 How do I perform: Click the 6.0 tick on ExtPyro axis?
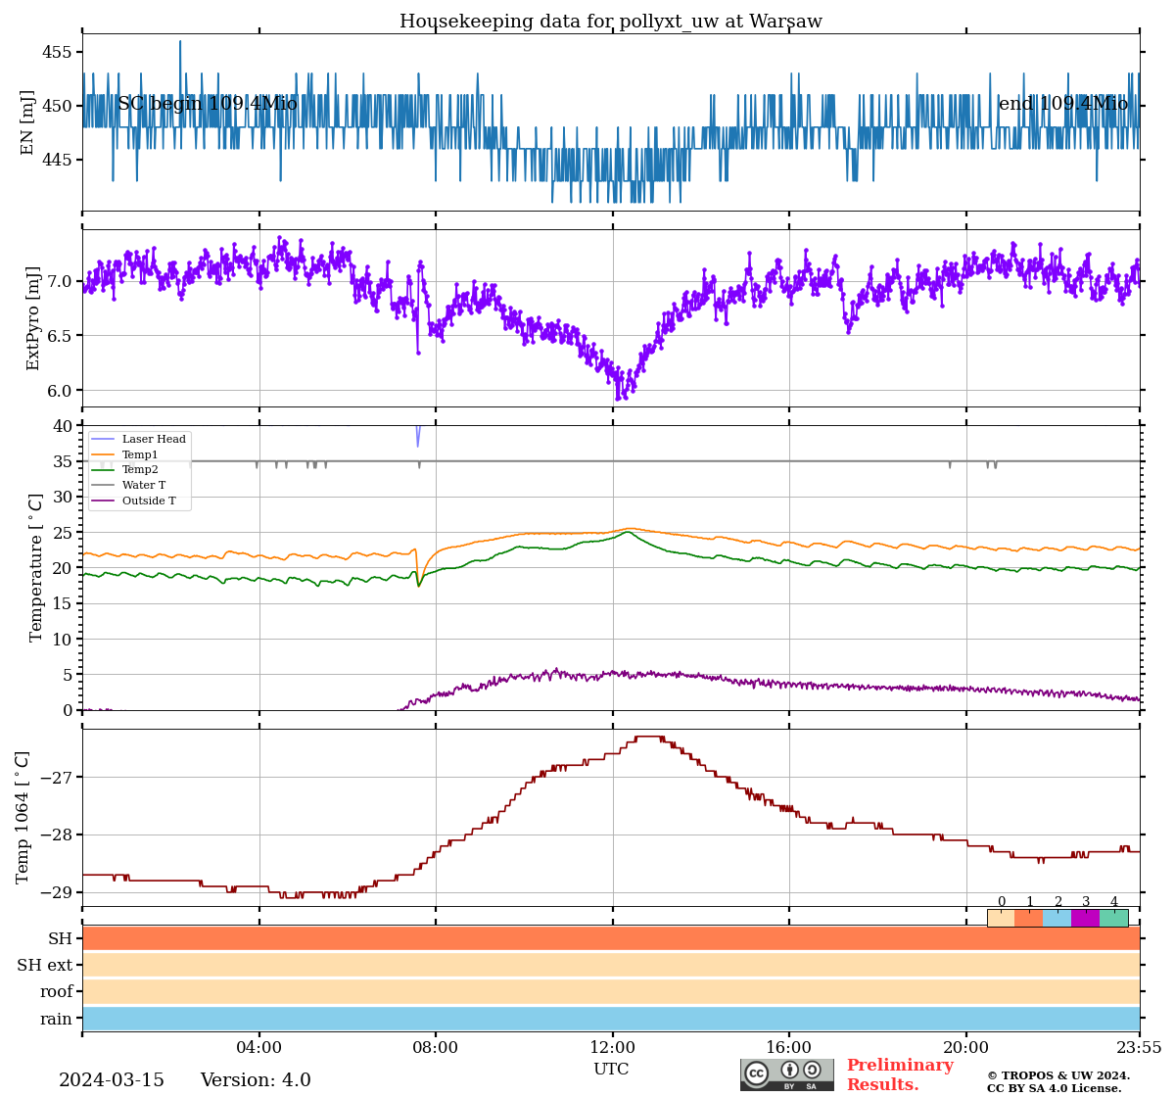pyautogui.click(x=62, y=391)
